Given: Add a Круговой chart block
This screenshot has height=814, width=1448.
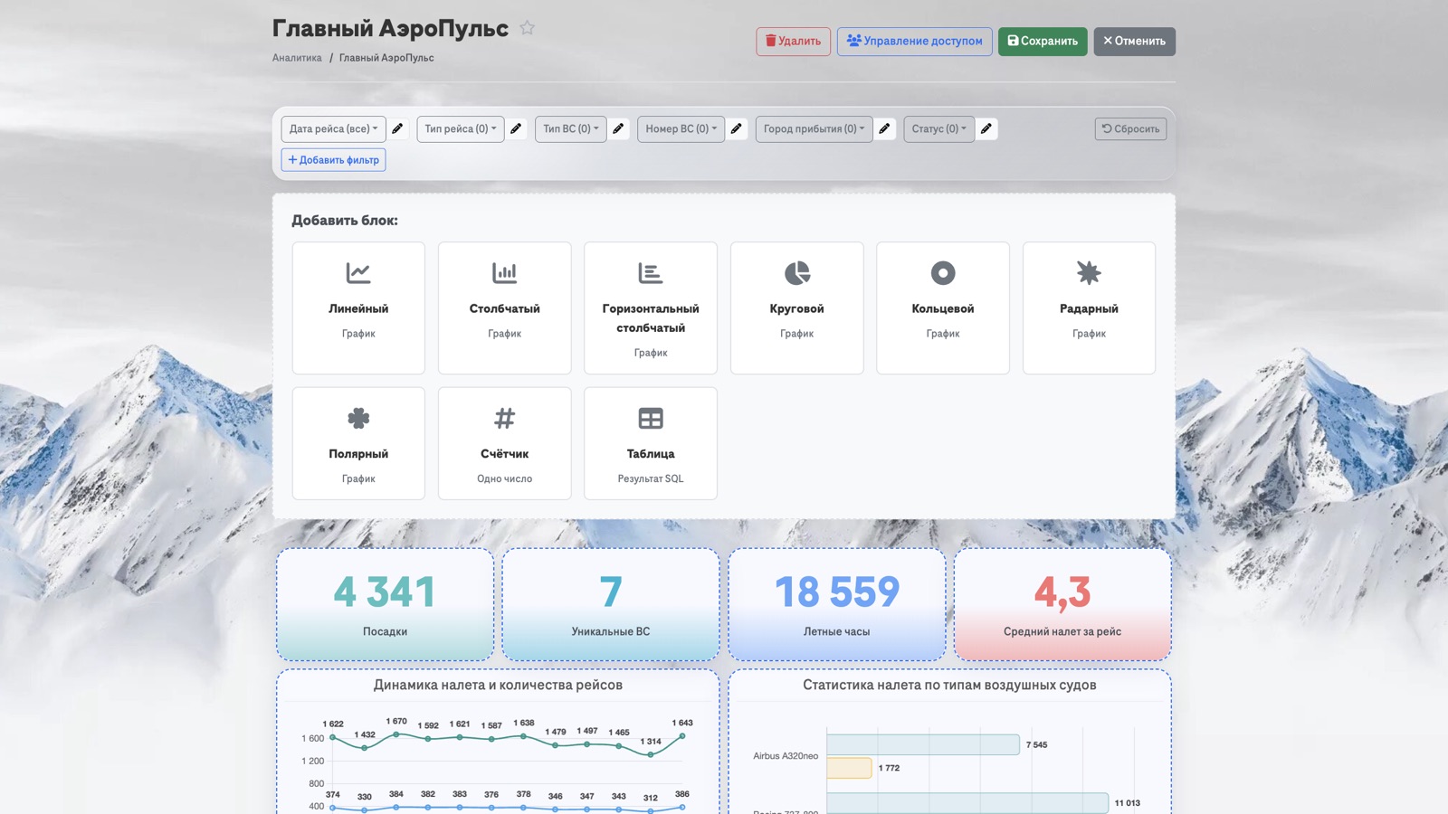Looking at the screenshot, I should pos(797,308).
